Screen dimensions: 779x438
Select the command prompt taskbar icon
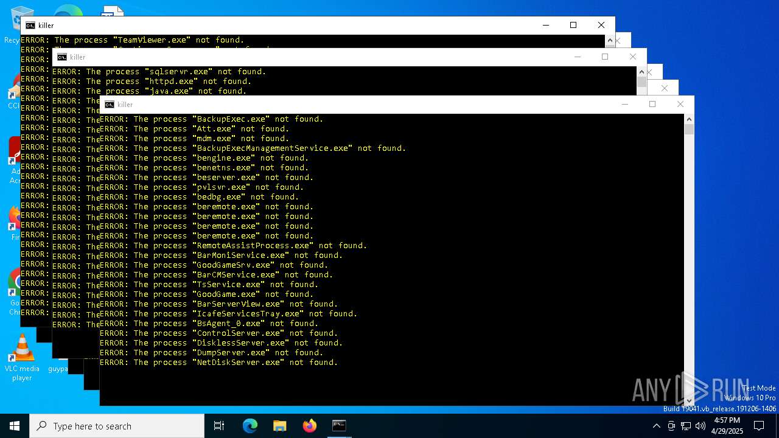coord(339,426)
